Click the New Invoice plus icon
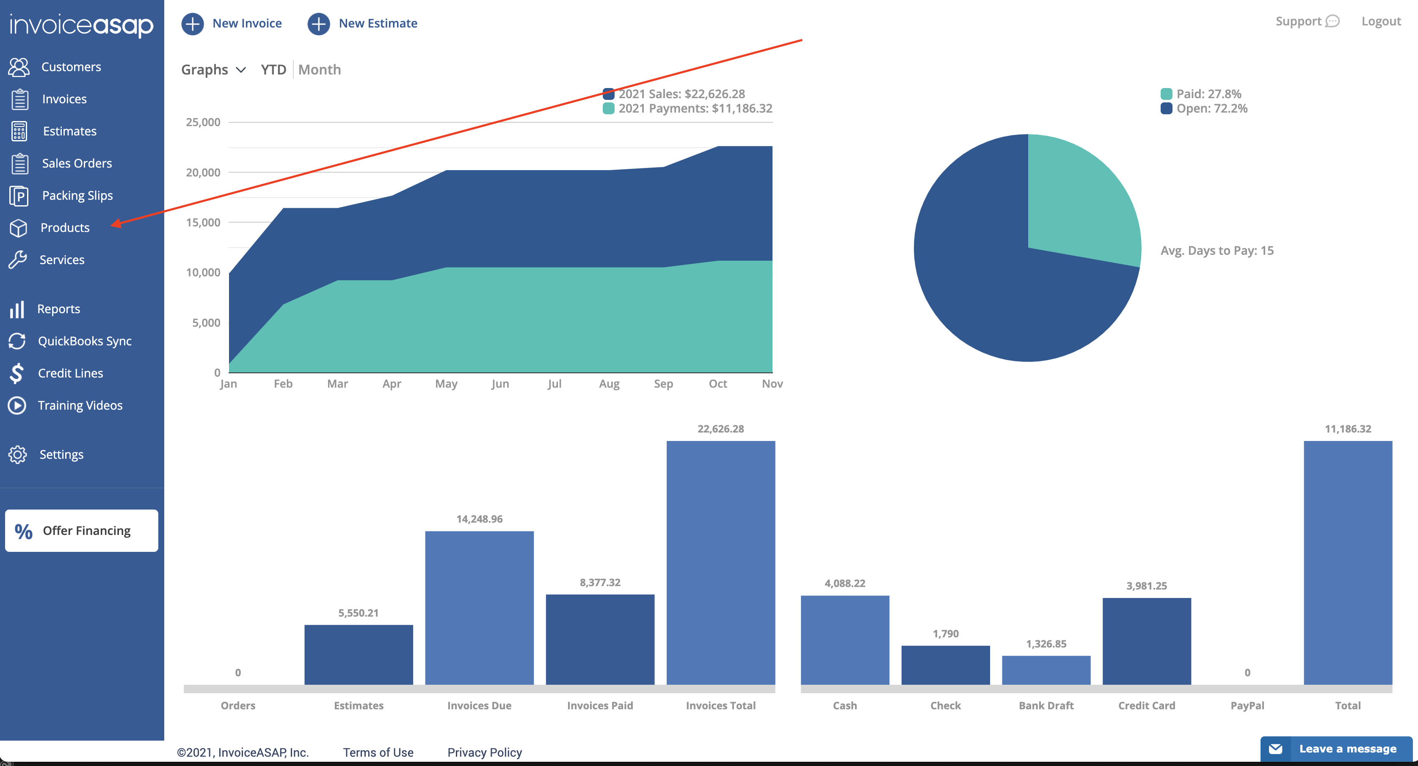The width and height of the screenshot is (1418, 766). click(193, 24)
